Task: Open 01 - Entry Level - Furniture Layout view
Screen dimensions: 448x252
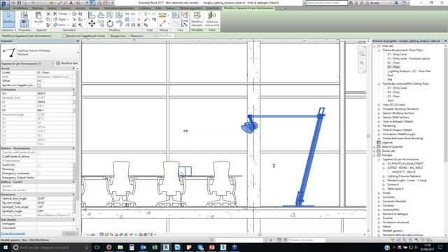Action: point(409,58)
